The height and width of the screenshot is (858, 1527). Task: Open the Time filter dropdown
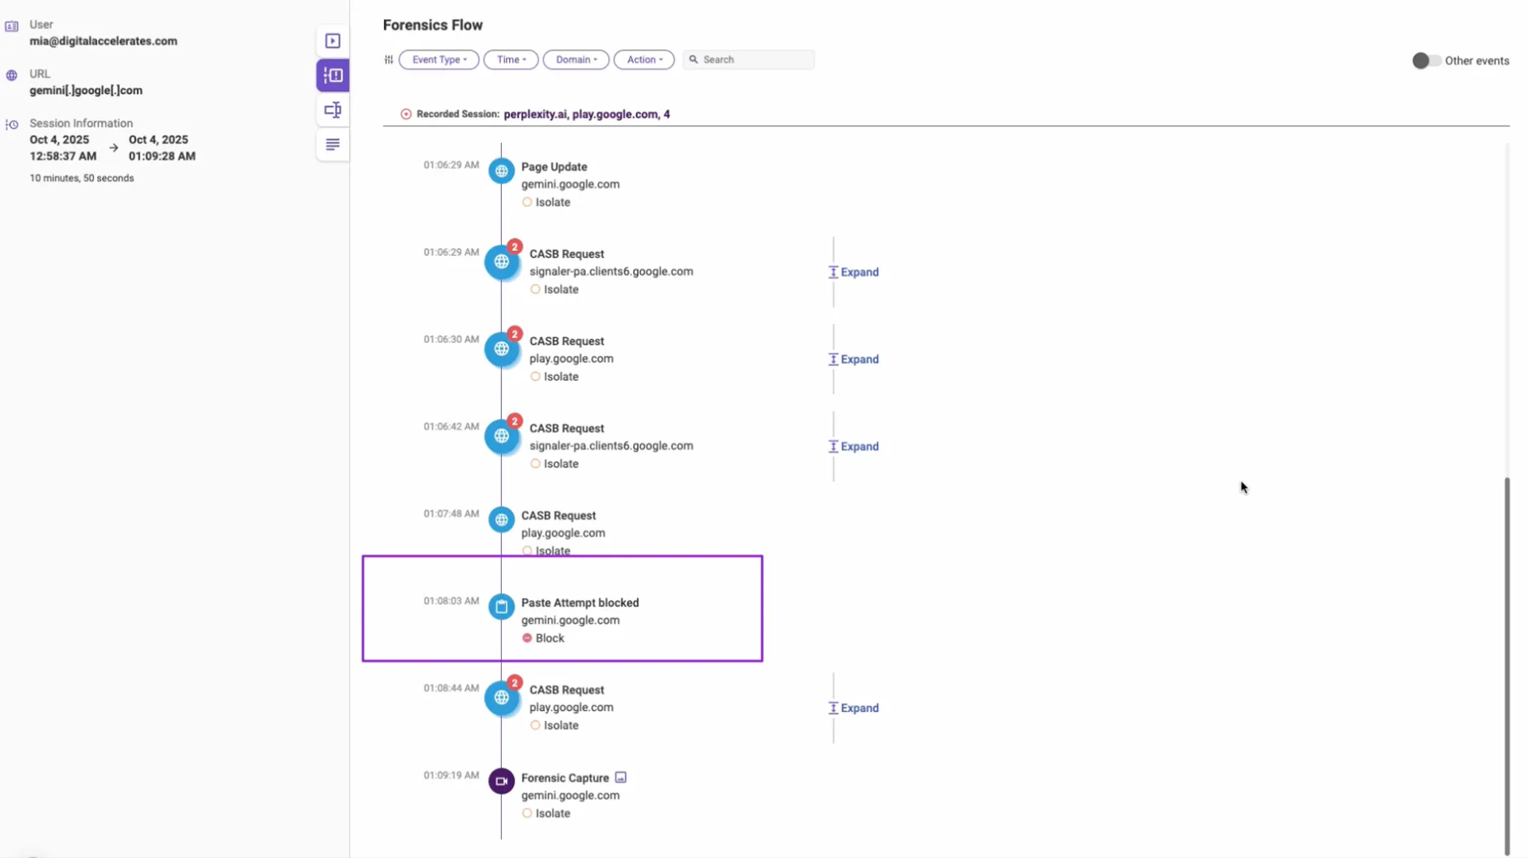click(x=511, y=59)
